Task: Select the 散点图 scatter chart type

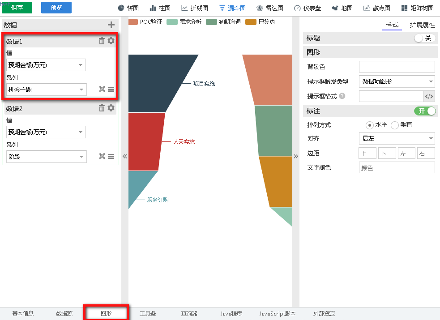Action: pos(376,8)
